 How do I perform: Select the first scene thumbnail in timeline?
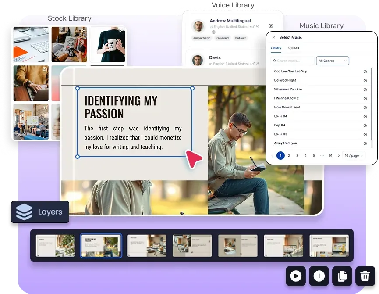[57, 246]
